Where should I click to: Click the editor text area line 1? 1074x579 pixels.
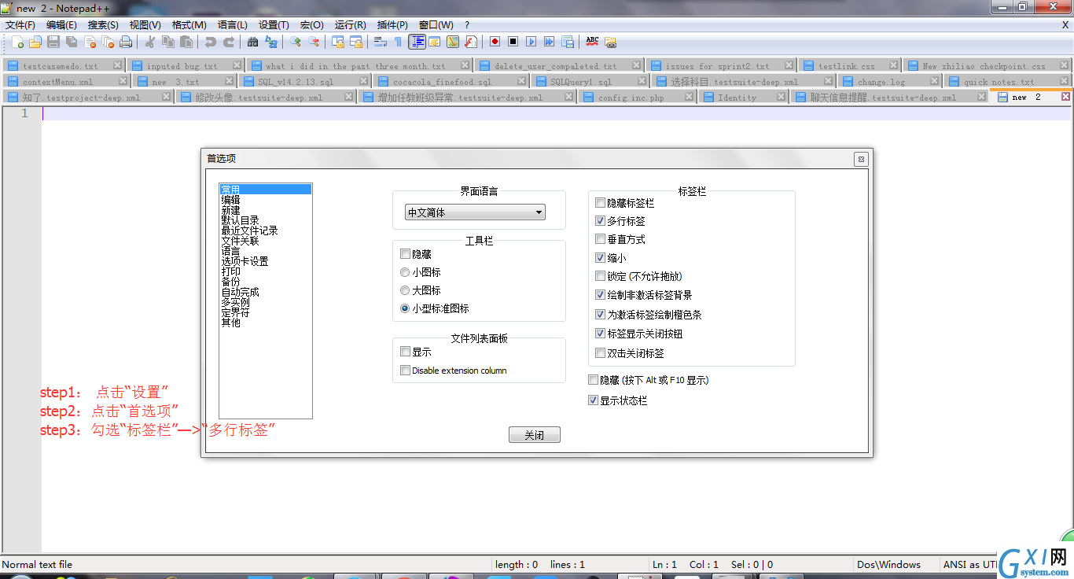click(556, 113)
